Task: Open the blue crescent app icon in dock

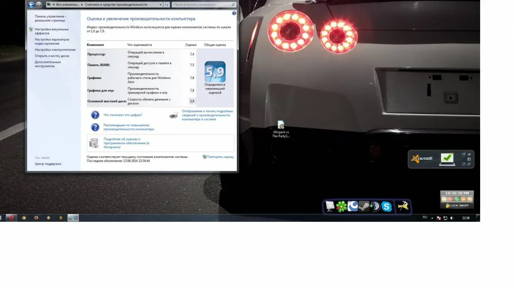Action: click(x=353, y=206)
